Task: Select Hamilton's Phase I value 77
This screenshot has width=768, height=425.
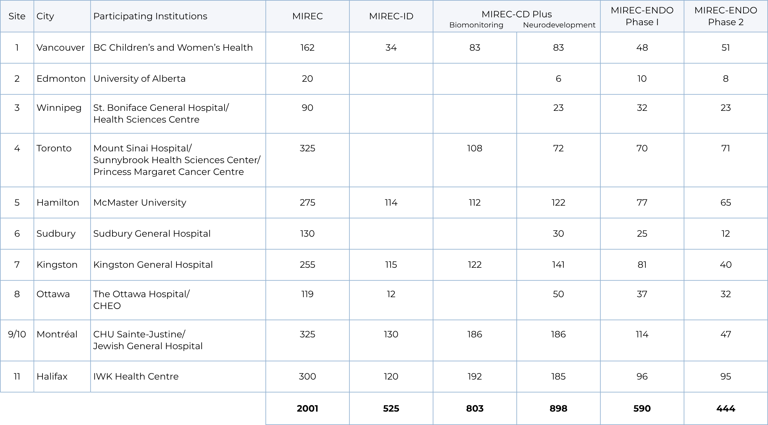Action: [642, 203]
